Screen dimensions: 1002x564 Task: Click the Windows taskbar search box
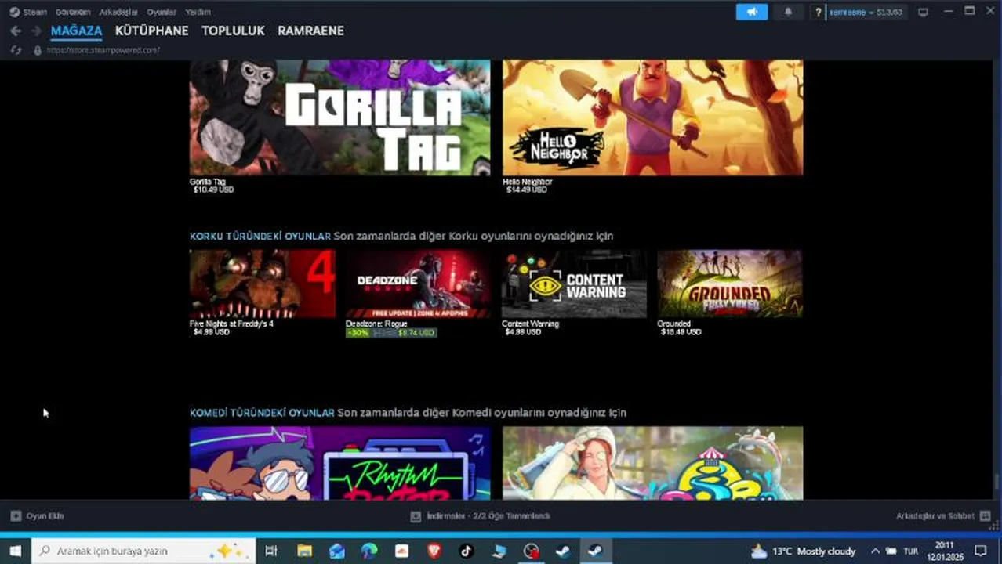pos(143,551)
